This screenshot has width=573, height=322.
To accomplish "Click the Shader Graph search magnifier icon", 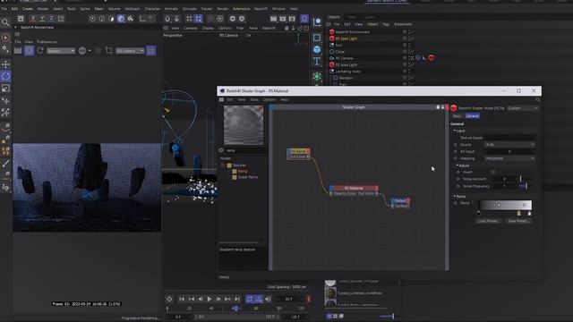I will [537, 99].
